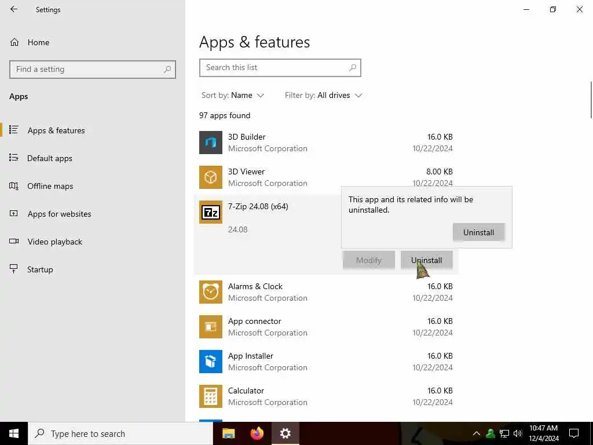
Task: Open File Explorer from taskbar
Action: pos(228,433)
